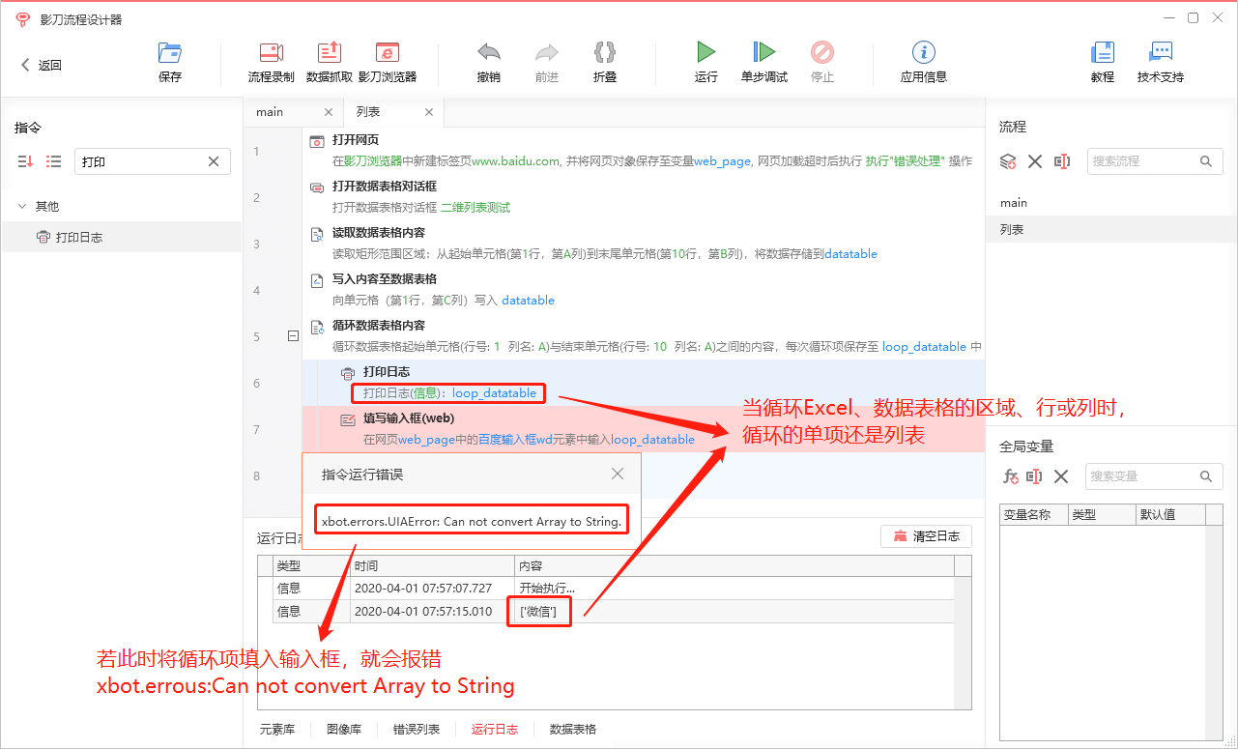Click the 默认值 column header

point(1168,514)
